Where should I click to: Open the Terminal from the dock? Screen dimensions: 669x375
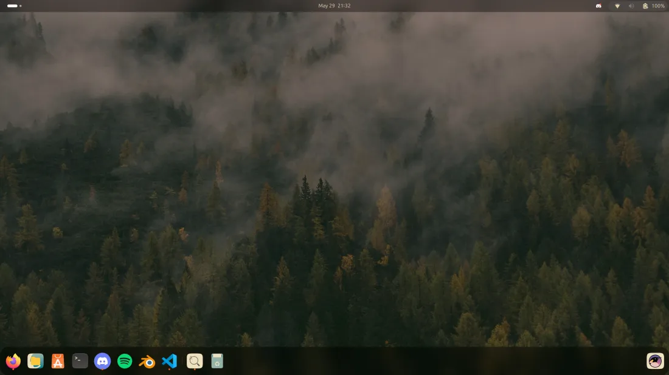click(x=80, y=361)
